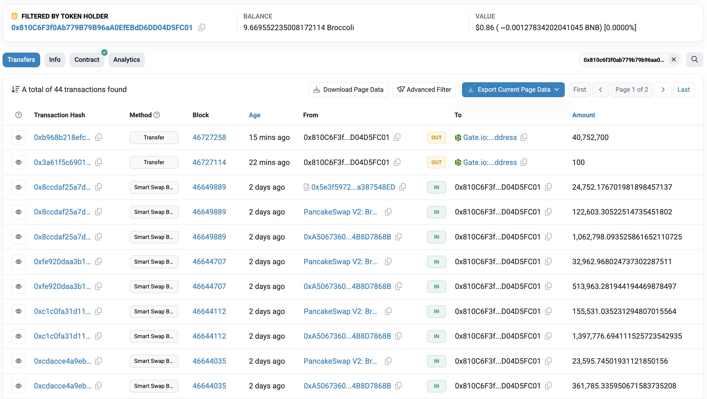
Task: Click the OUT badge in 40,752,700 row
Action: pos(436,137)
